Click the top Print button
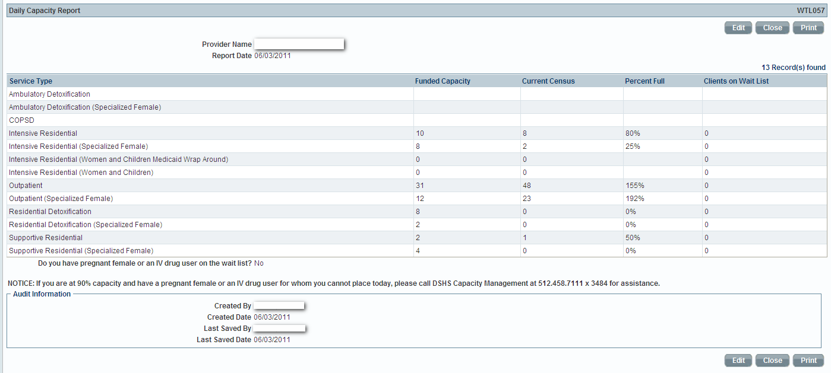Screen dimensions: 831x373 (808, 28)
